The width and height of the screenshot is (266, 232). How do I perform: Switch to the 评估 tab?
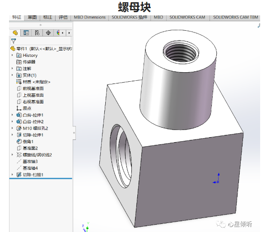63,17
